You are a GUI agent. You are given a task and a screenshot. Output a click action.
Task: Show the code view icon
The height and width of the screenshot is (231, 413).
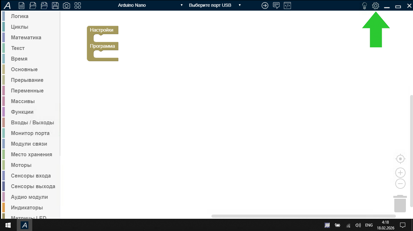pos(287,5)
